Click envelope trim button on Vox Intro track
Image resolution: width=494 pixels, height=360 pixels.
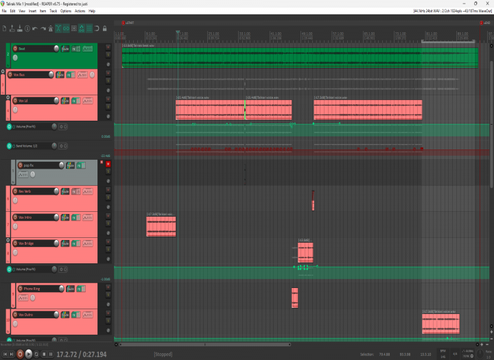pyautogui.click(x=87, y=217)
